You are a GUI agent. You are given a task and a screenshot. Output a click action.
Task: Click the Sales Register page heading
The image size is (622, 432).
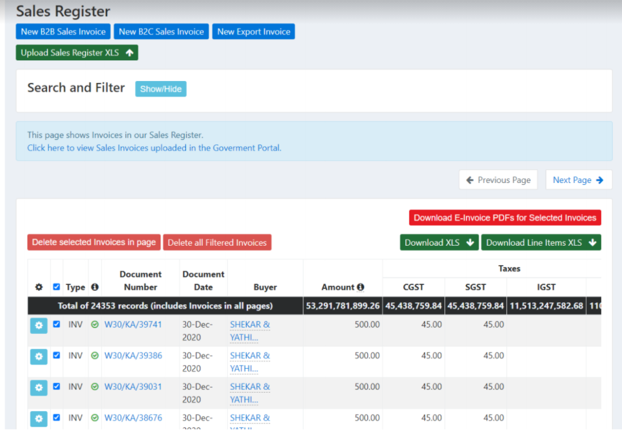pyautogui.click(x=63, y=11)
